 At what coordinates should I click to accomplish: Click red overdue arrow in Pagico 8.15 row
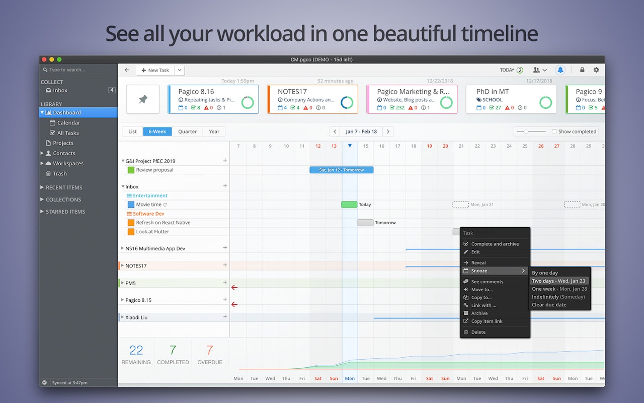[234, 304]
